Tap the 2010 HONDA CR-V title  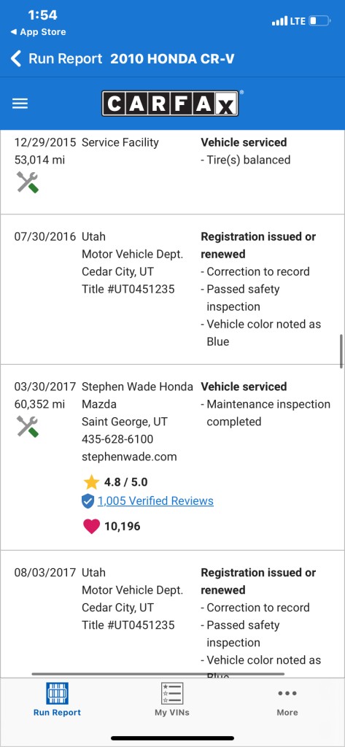point(172,58)
